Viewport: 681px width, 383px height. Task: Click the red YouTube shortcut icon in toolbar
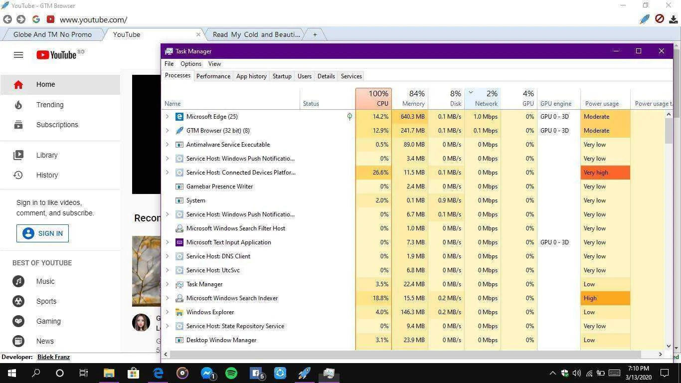tap(50, 19)
